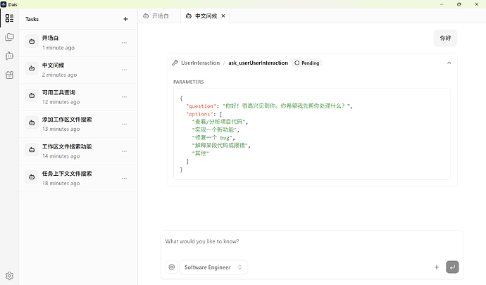Screen dimensions: 486x285
Task: Open the agents robot icon in the sidebar
Action: pos(9,56)
